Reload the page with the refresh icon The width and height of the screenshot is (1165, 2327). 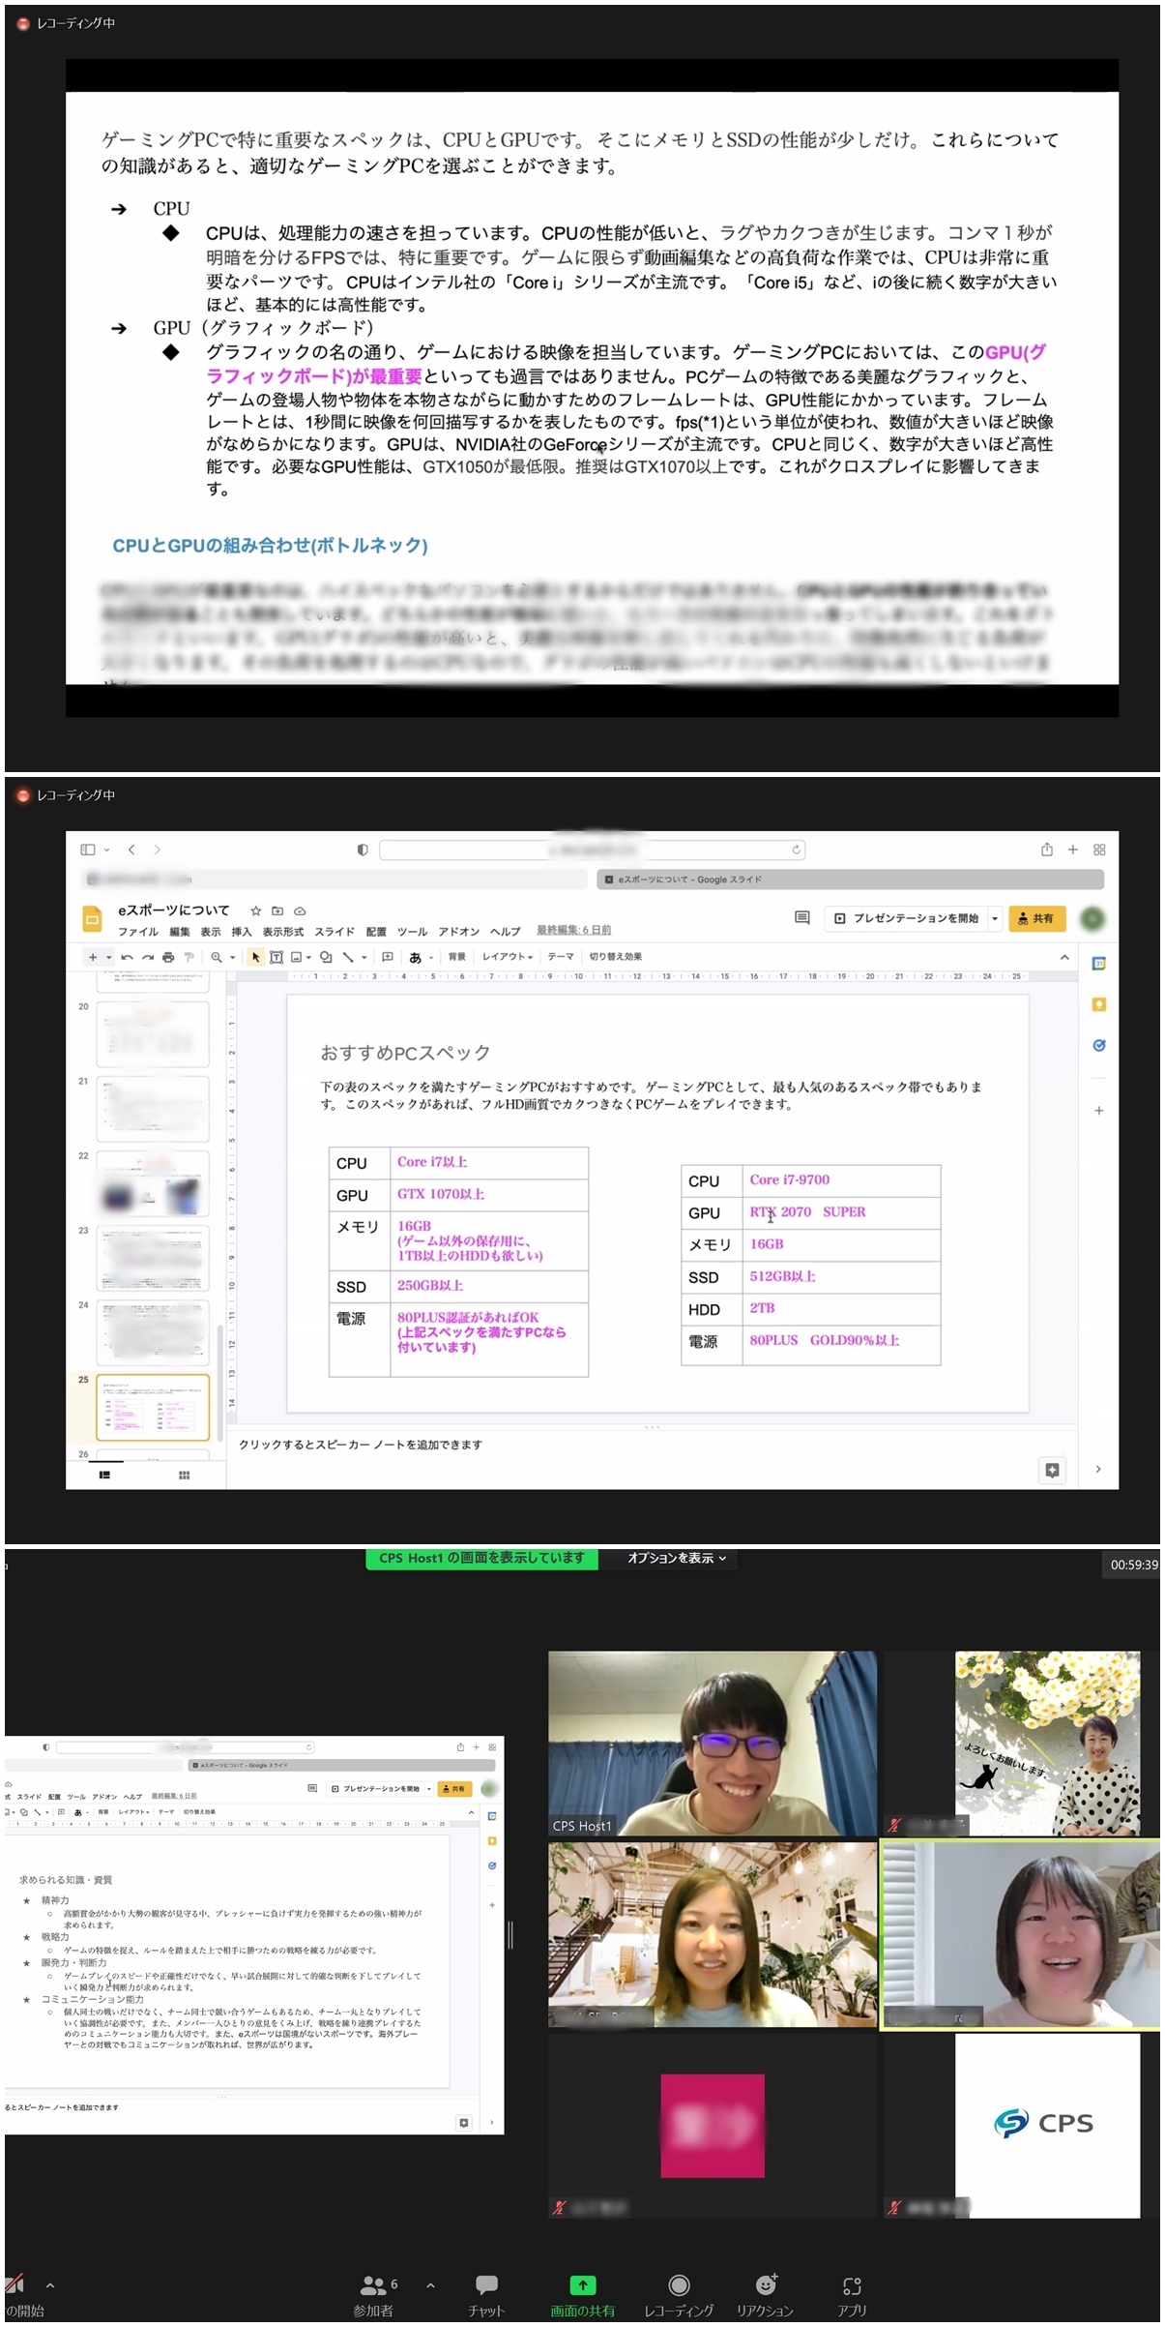[796, 850]
